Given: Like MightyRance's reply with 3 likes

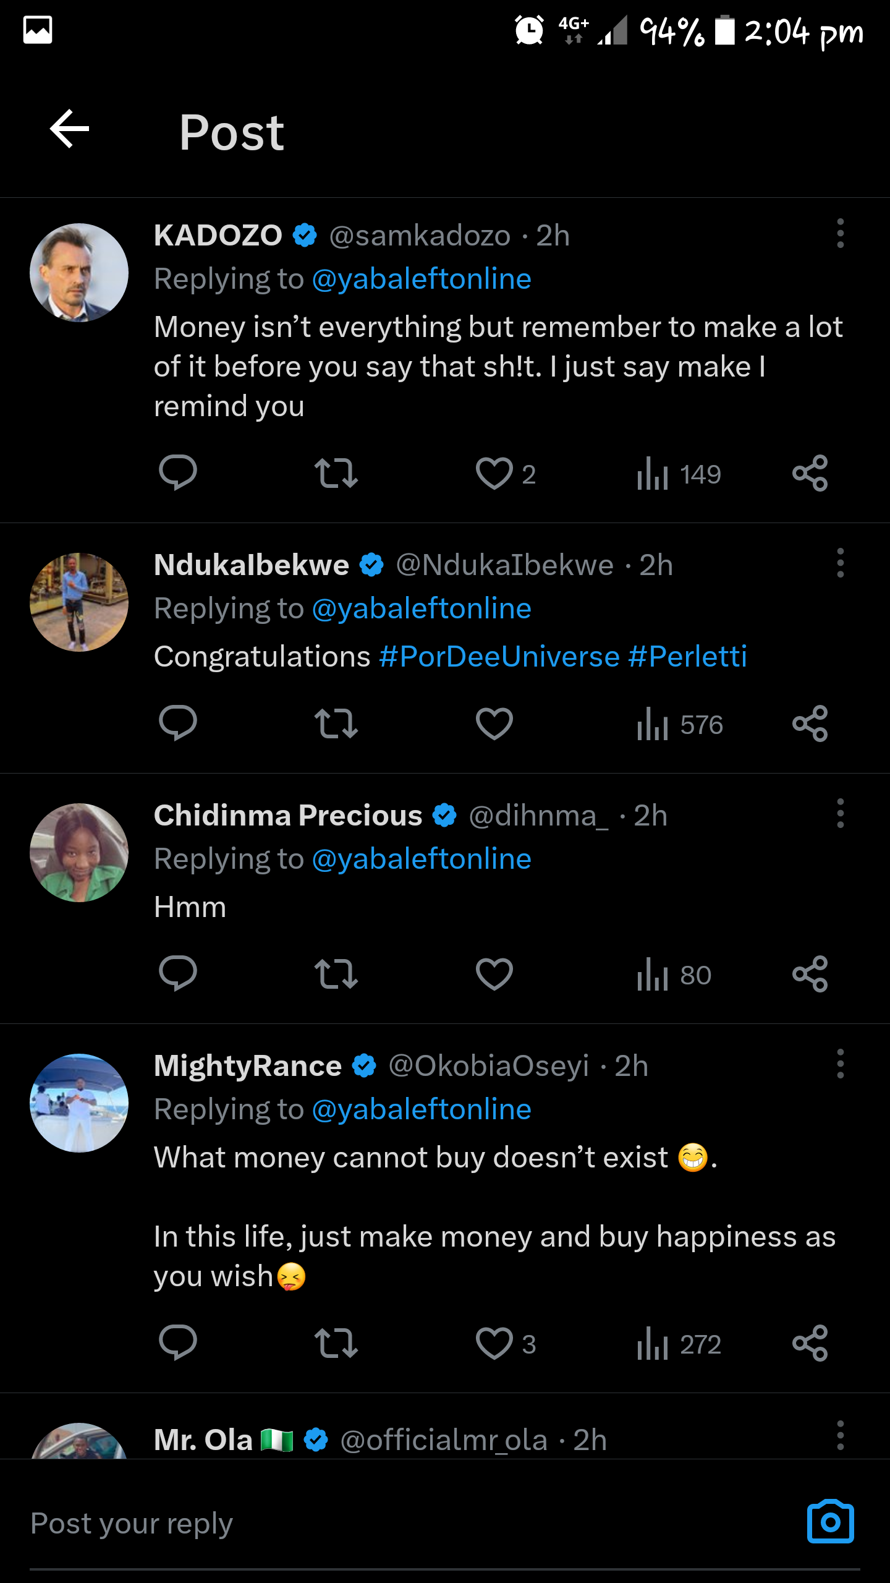Looking at the screenshot, I should 494,1343.
